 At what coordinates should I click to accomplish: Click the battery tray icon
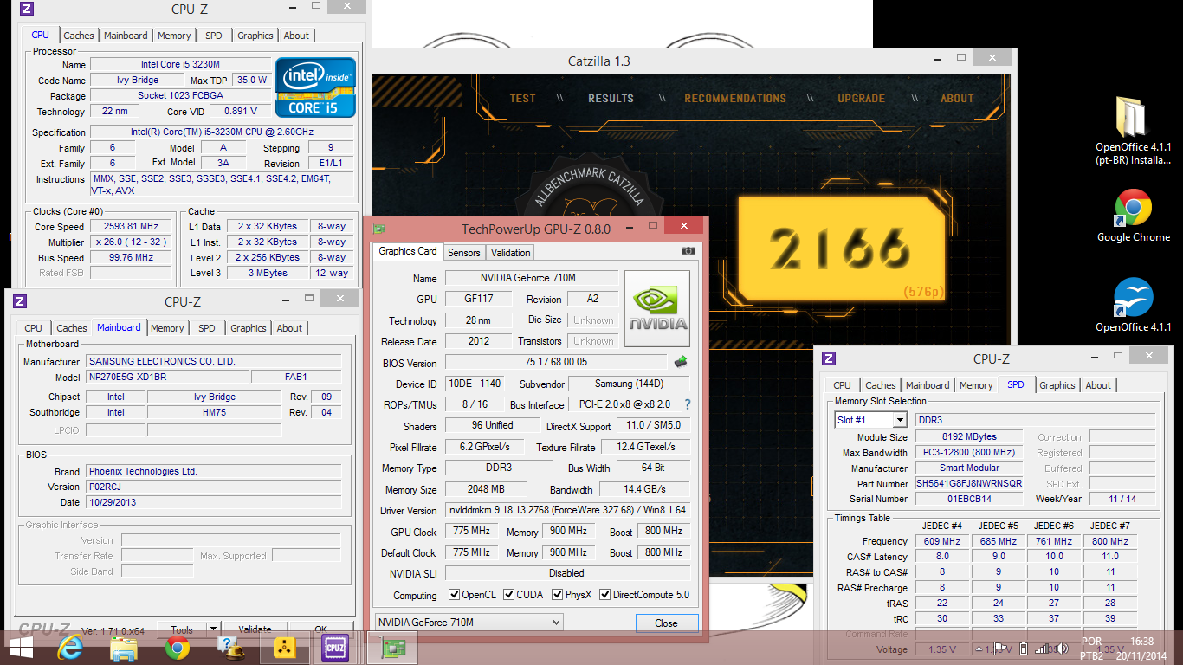(1024, 648)
